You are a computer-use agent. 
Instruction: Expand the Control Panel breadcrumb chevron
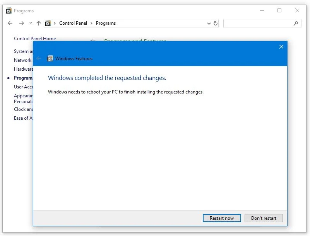(91, 23)
